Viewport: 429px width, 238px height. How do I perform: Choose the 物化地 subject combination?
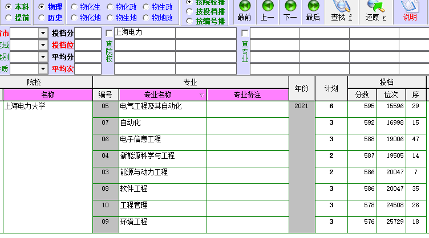pos(86,18)
